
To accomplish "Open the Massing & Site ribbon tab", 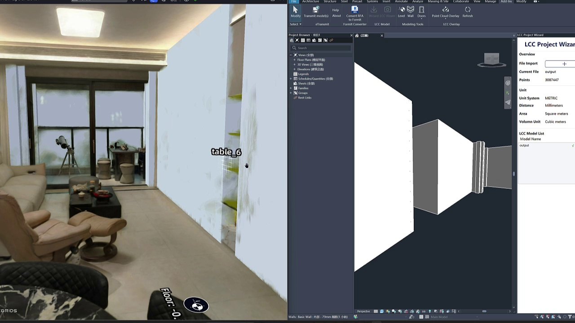I will 438,2.
